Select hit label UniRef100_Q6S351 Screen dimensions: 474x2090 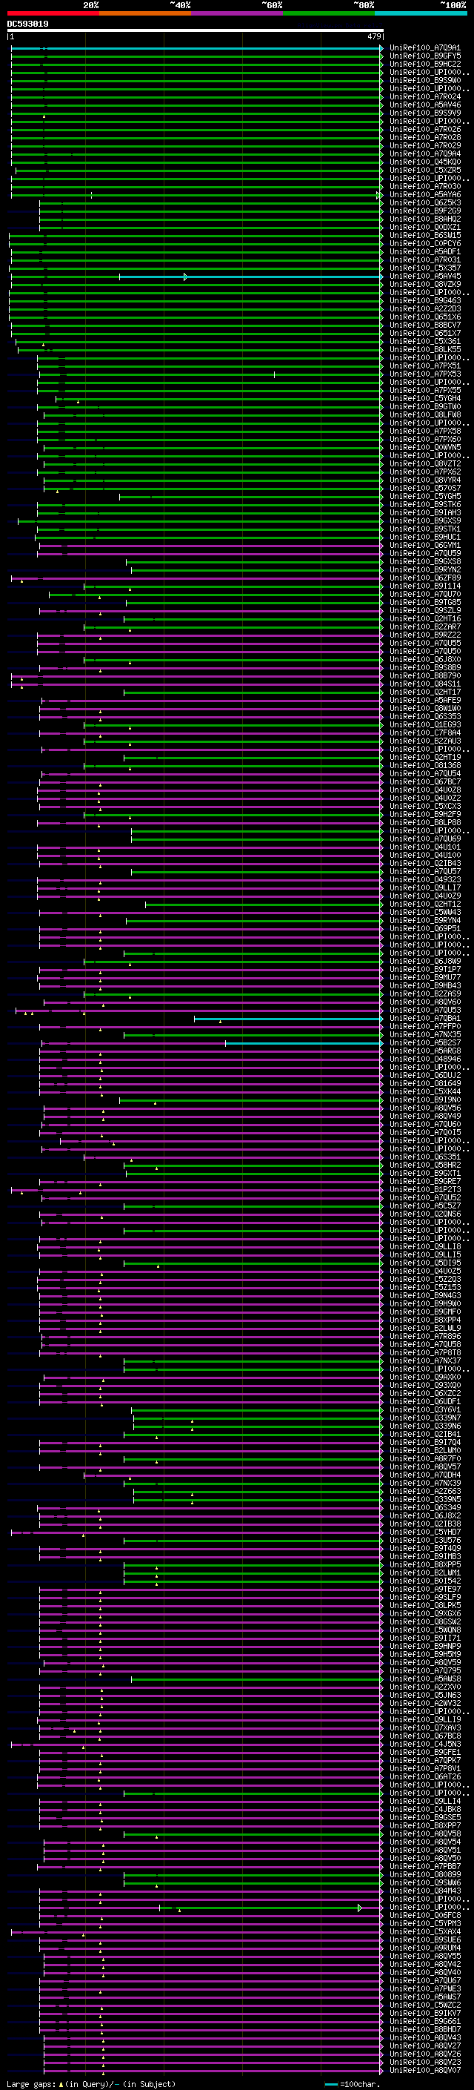tap(424, 1158)
